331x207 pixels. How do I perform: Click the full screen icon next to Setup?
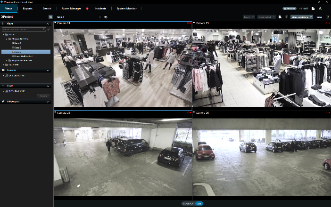[x=327, y=17]
